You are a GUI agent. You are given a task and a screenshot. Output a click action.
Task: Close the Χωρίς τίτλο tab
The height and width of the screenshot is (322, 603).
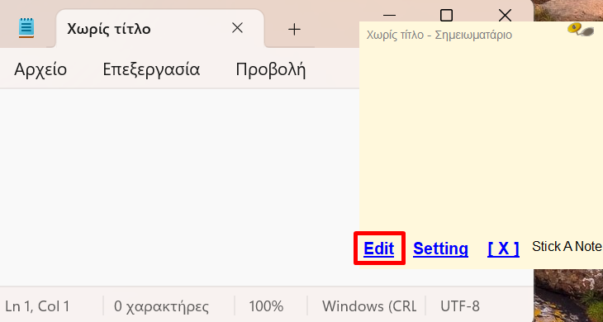(x=238, y=28)
